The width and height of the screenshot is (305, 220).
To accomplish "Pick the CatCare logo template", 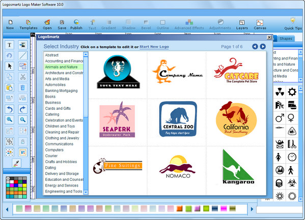I will (237, 71).
